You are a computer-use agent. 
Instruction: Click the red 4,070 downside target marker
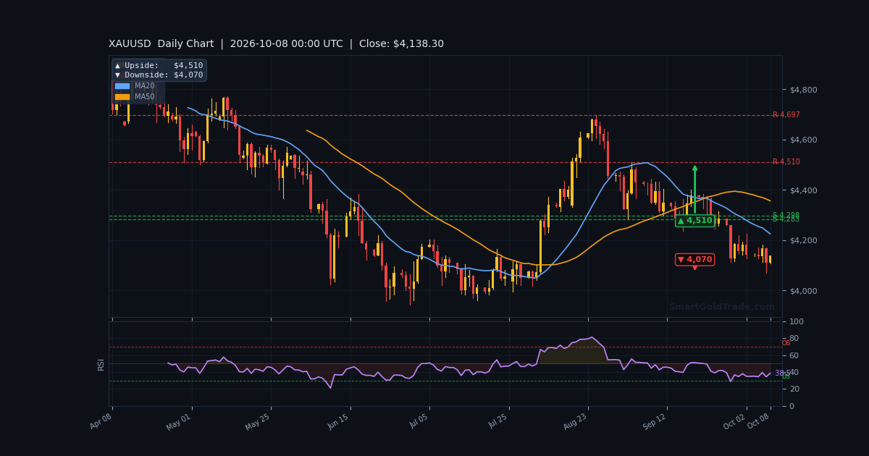pos(694,260)
